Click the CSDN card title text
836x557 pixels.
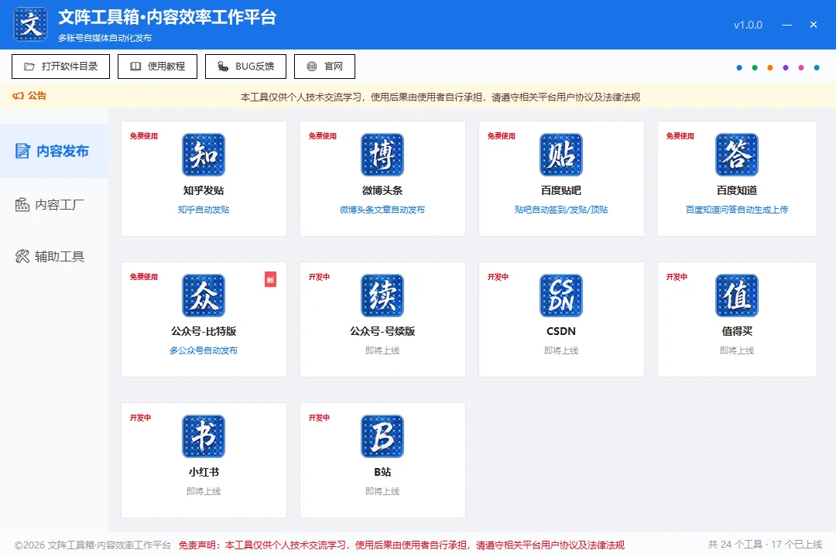pyautogui.click(x=561, y=331)
